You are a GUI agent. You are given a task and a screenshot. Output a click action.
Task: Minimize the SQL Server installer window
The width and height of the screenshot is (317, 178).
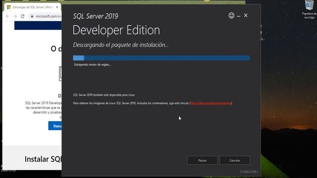coord(239,16)
